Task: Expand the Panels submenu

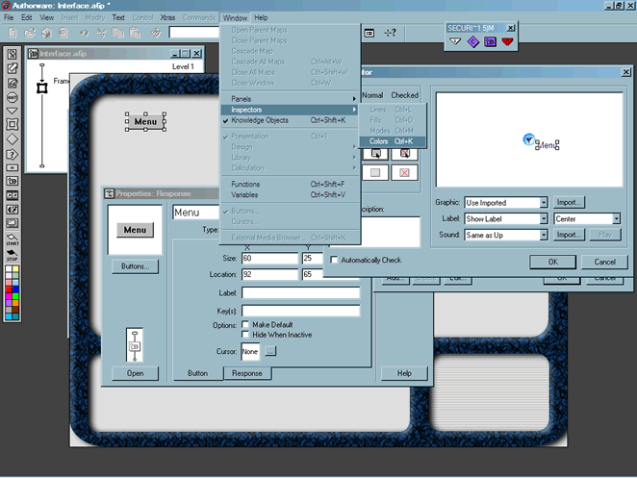Action: [x=290, y=99]
